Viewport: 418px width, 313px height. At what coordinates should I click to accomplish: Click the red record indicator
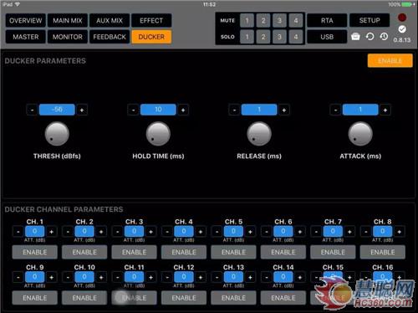coord(402,18)
